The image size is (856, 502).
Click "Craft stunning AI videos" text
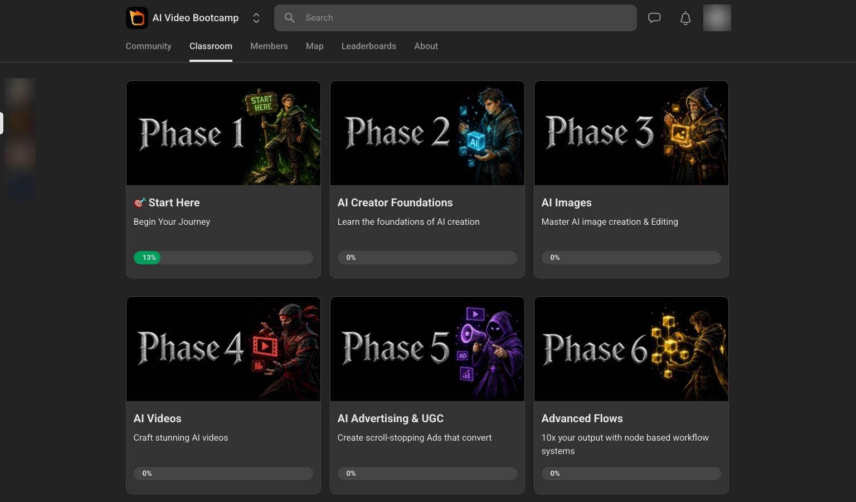click(x=181, y=438)
